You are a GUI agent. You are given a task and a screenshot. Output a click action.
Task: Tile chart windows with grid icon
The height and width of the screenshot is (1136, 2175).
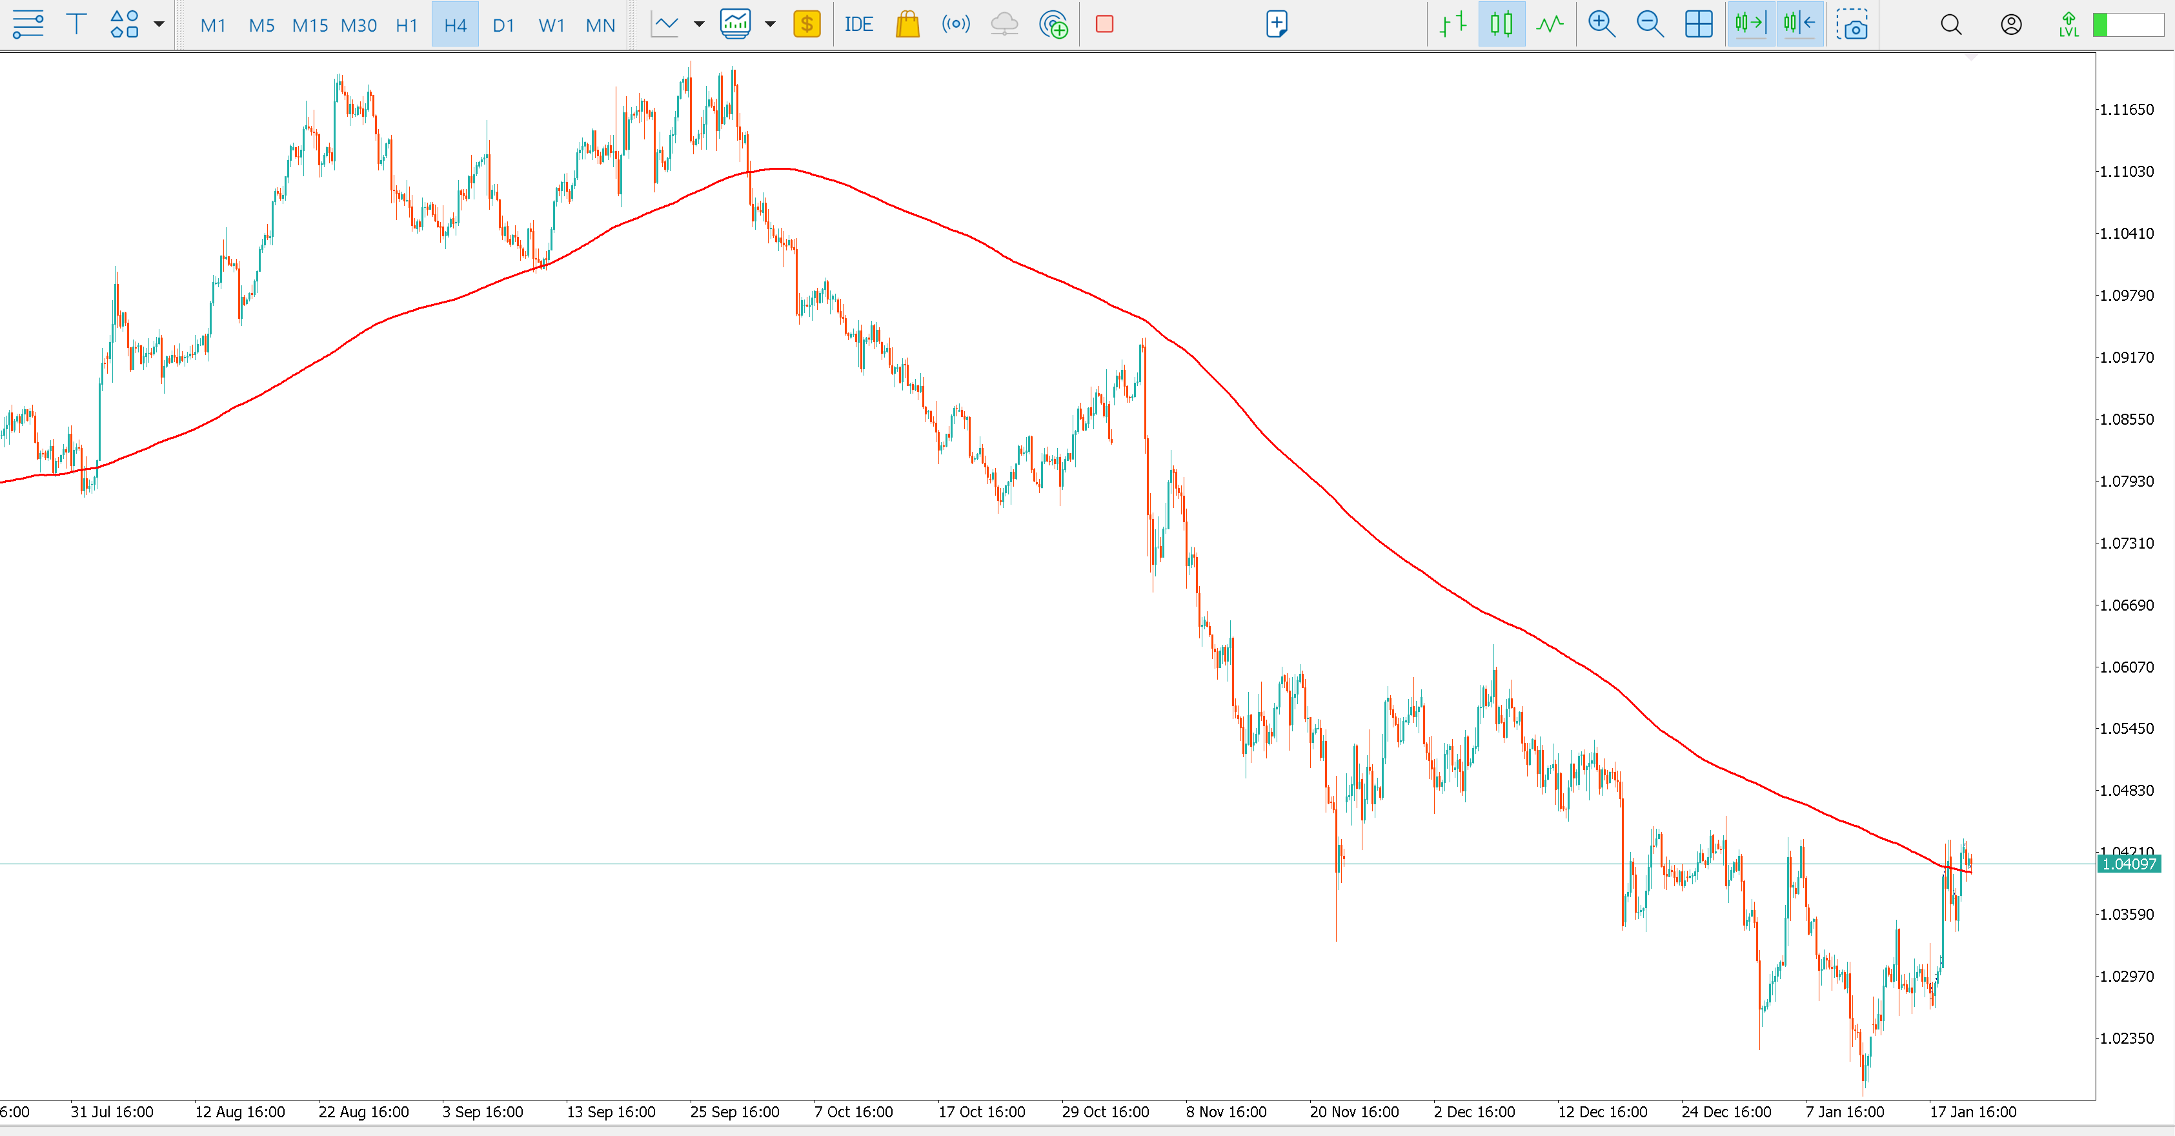coord(1699,25)
